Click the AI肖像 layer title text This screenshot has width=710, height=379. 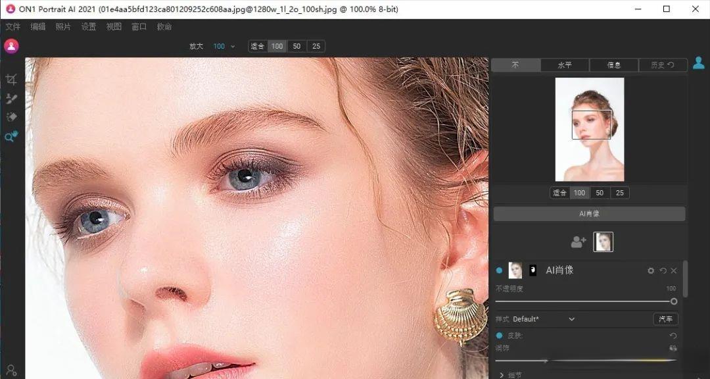click(559, 270)
